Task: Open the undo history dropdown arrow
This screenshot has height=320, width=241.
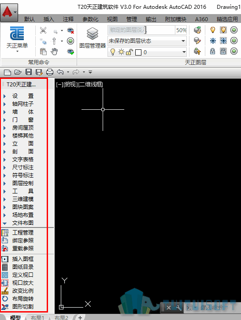Action: [68, 72]
